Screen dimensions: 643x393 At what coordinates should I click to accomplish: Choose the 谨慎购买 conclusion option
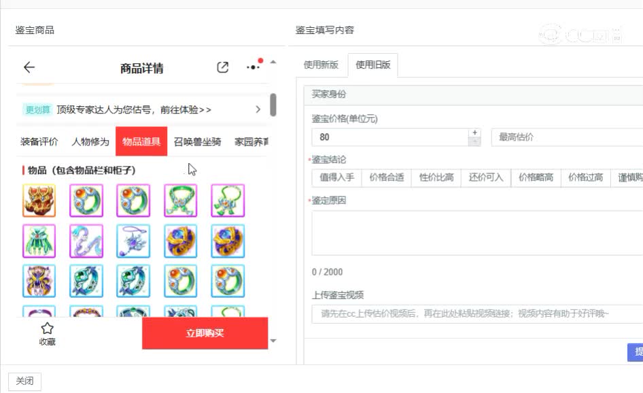coord(627,177)
